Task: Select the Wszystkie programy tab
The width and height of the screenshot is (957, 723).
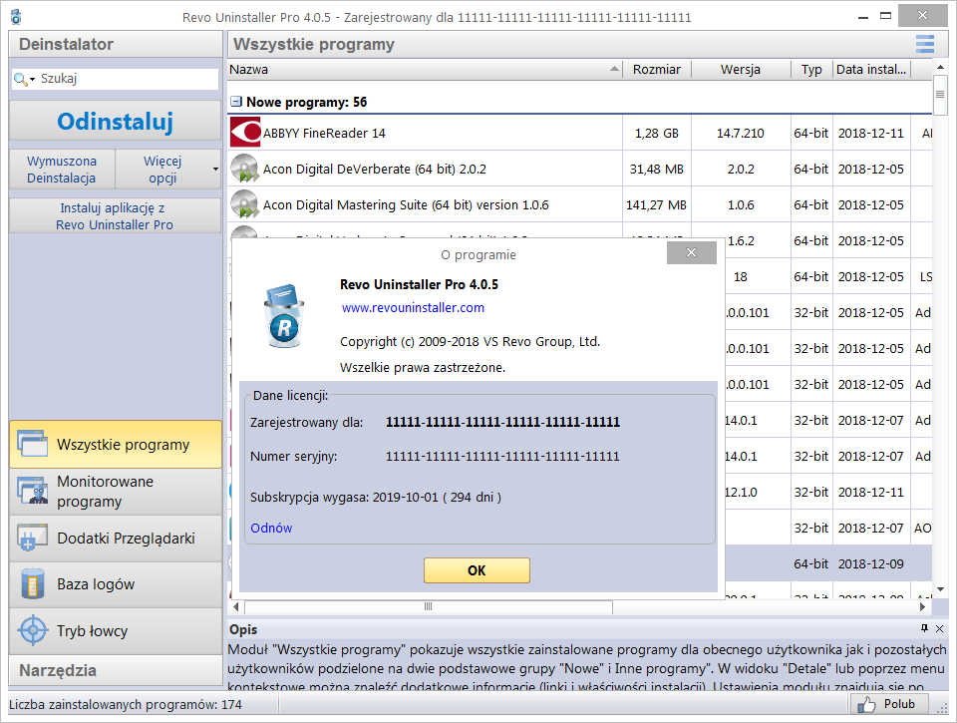Action: (x=116, y=444)
